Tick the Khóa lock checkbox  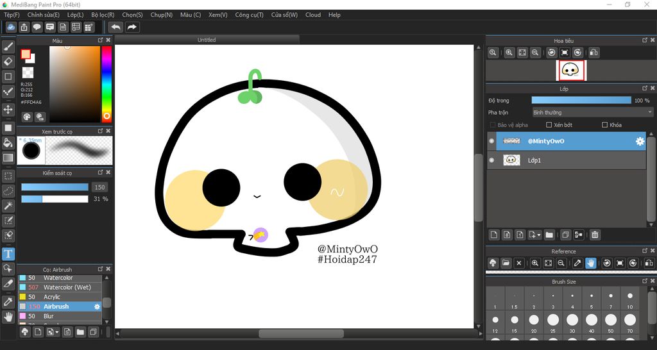coord(605,125)
